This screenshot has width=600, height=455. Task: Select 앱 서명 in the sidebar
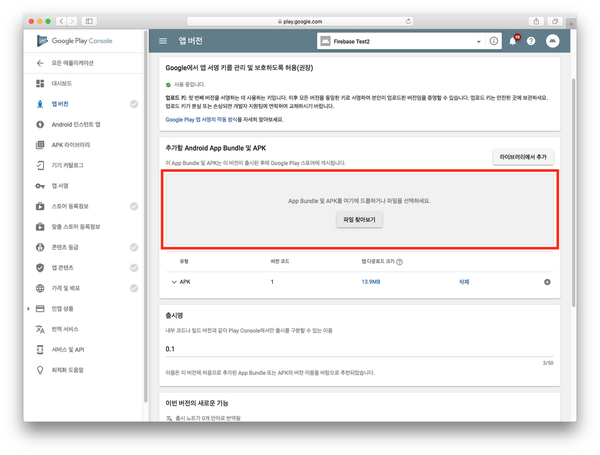coord(60,186)
